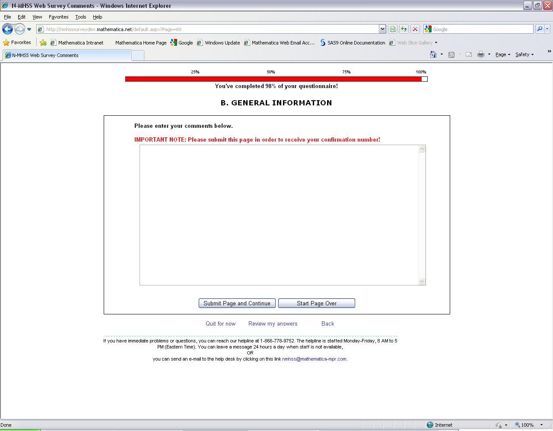Open the Favorites star button
This screenshot has height=431, width=553.
pos(17,42)
